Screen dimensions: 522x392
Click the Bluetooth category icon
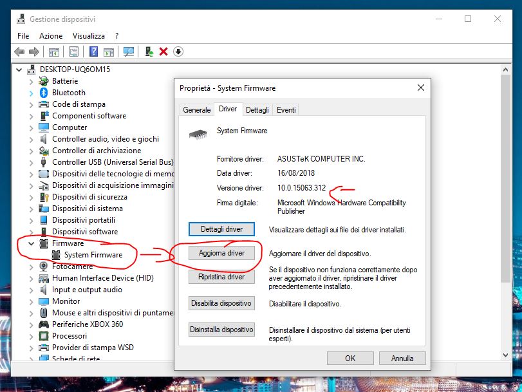click(x=44, y=93)
